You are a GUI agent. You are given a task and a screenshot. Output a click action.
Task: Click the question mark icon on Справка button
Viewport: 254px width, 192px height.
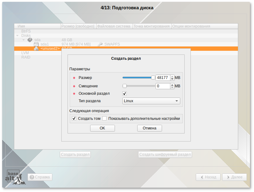[31, 177]
